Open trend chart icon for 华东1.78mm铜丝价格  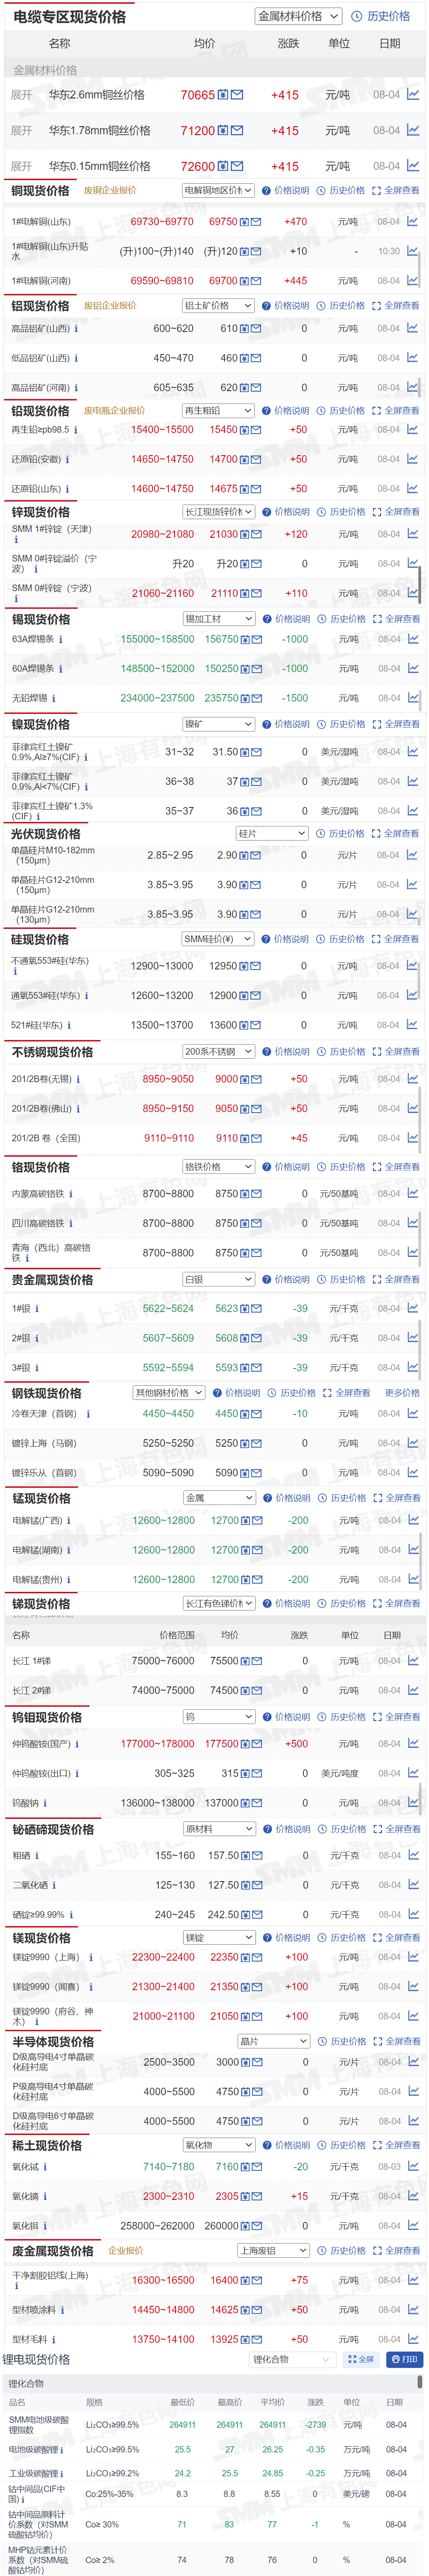pyautogui.click(x=413, y=130)
